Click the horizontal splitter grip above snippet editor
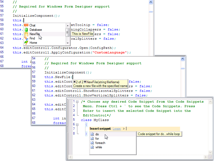The image size is (214, 161). click(140, 99)
